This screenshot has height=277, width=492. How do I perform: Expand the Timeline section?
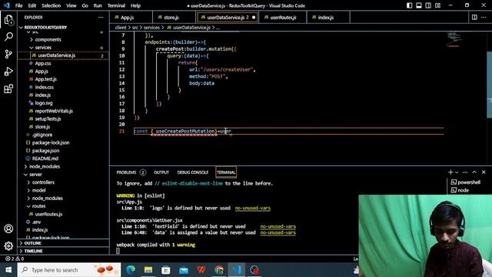tap(33, 251)
